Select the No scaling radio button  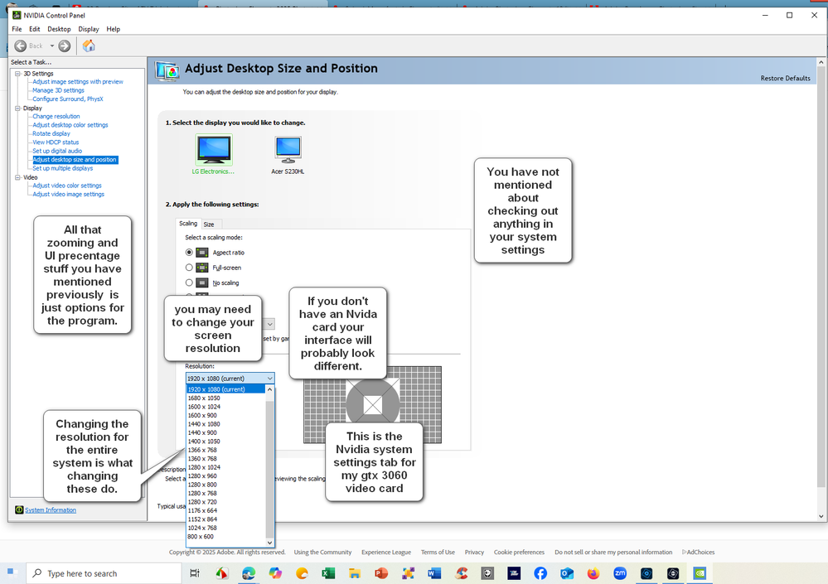click(189, 282)
